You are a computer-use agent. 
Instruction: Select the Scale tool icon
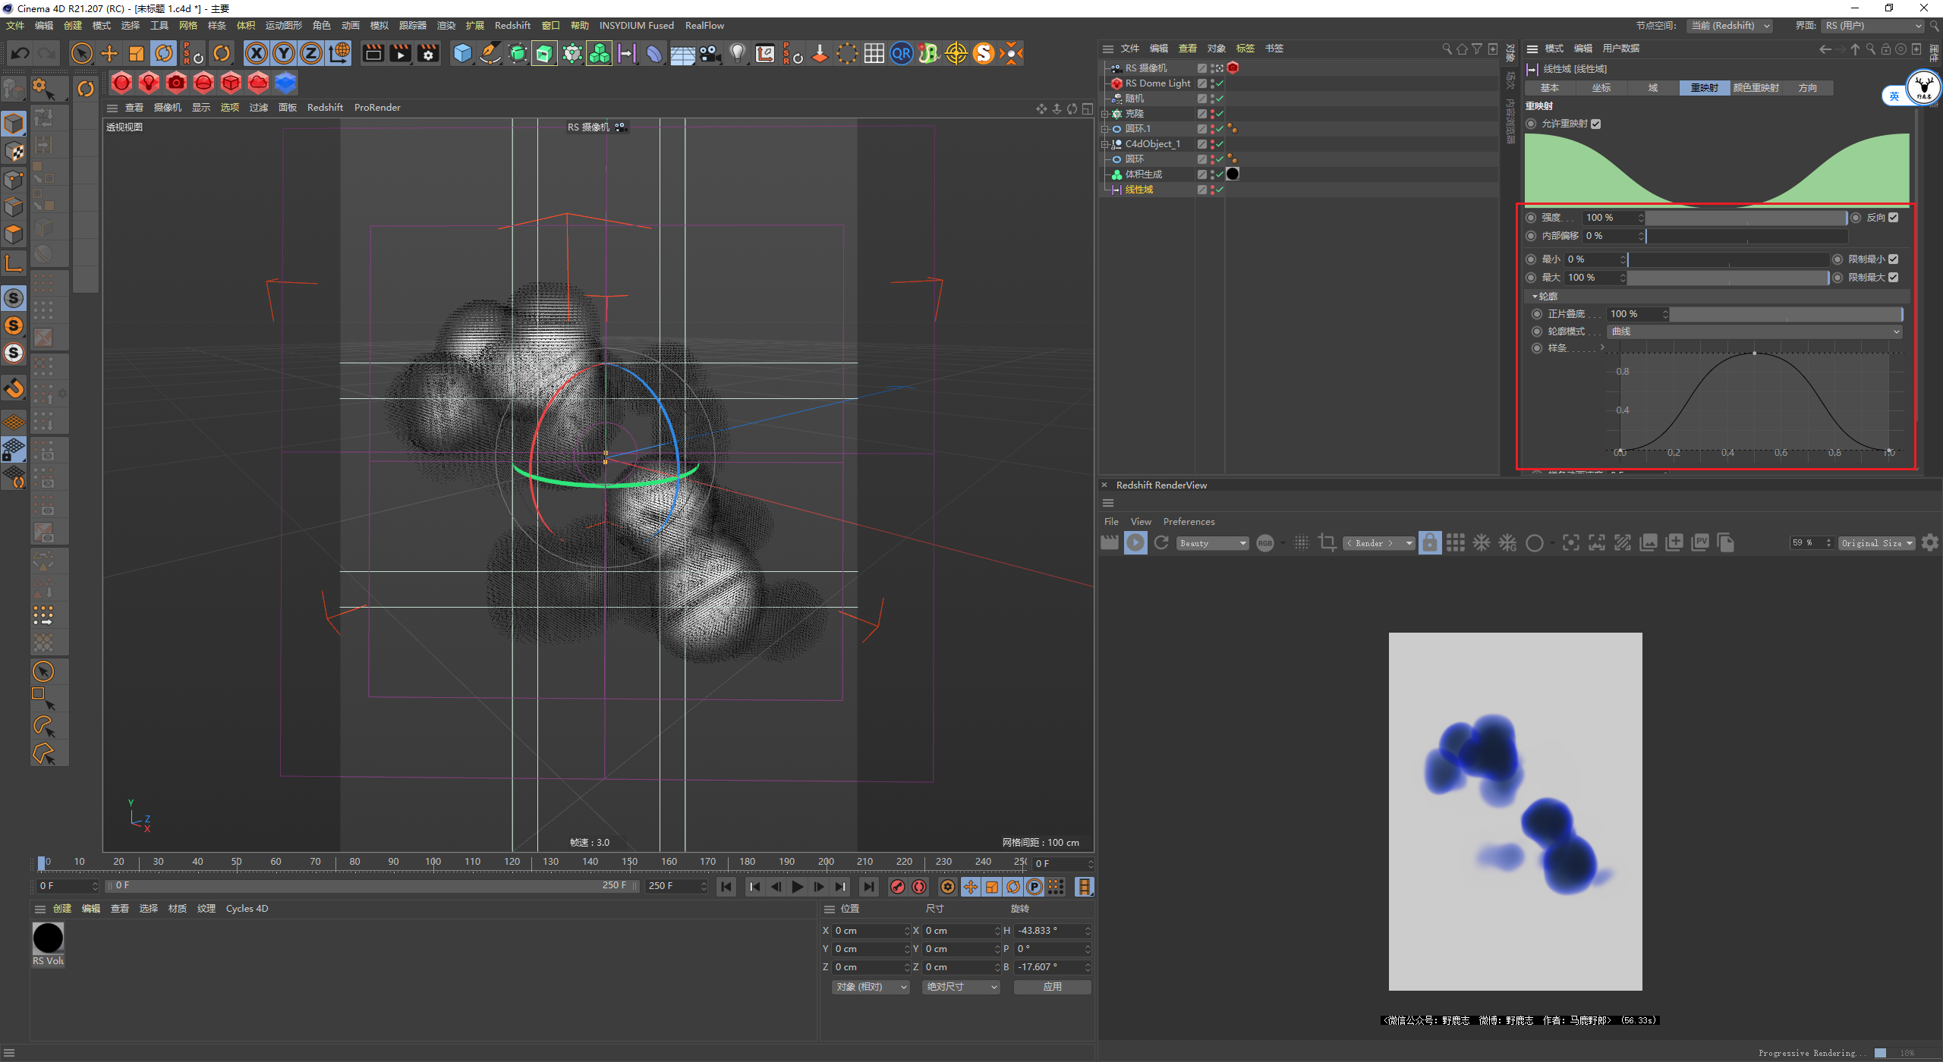[137, 53]
